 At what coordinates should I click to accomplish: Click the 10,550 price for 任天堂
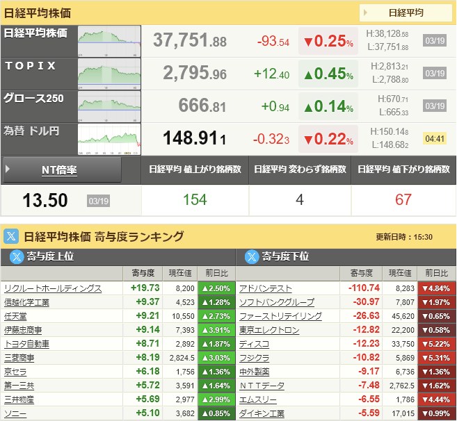(183, 316)
